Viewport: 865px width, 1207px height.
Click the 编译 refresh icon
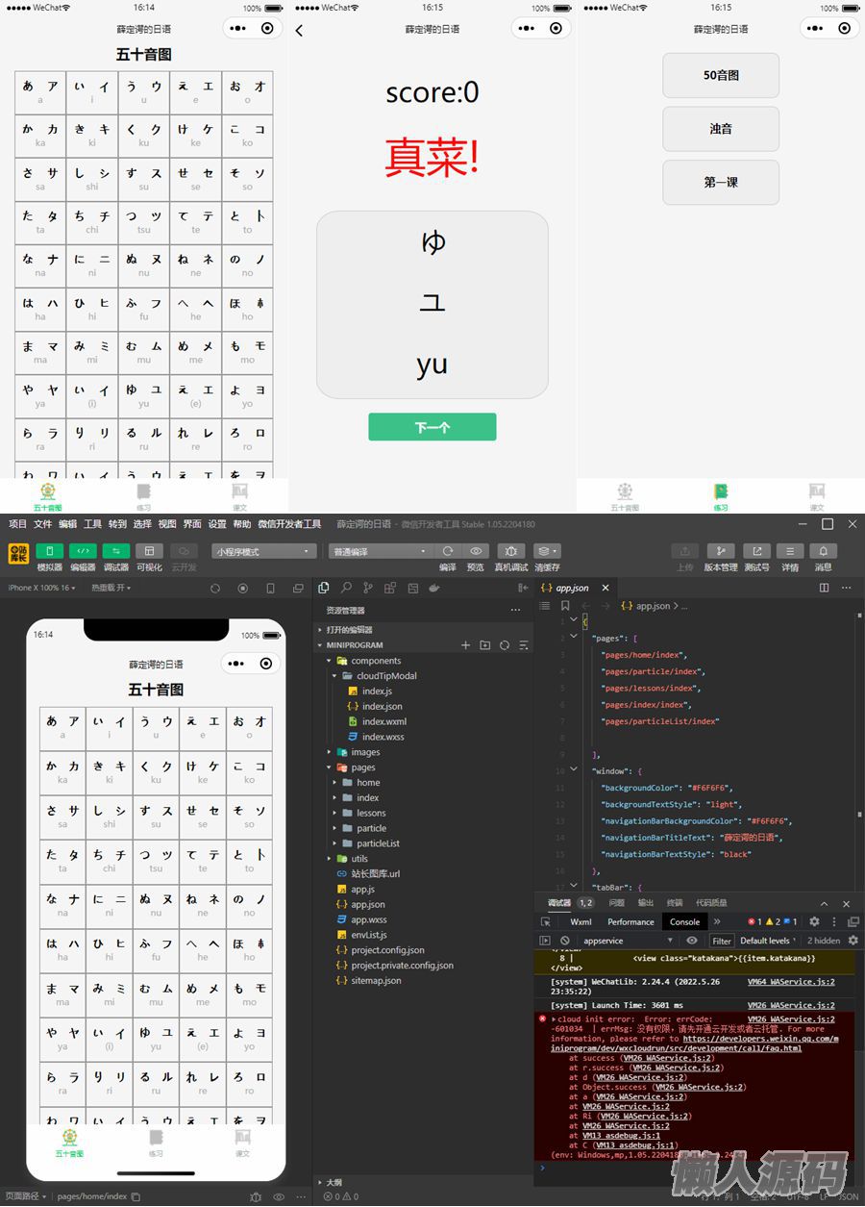[448, 551]
